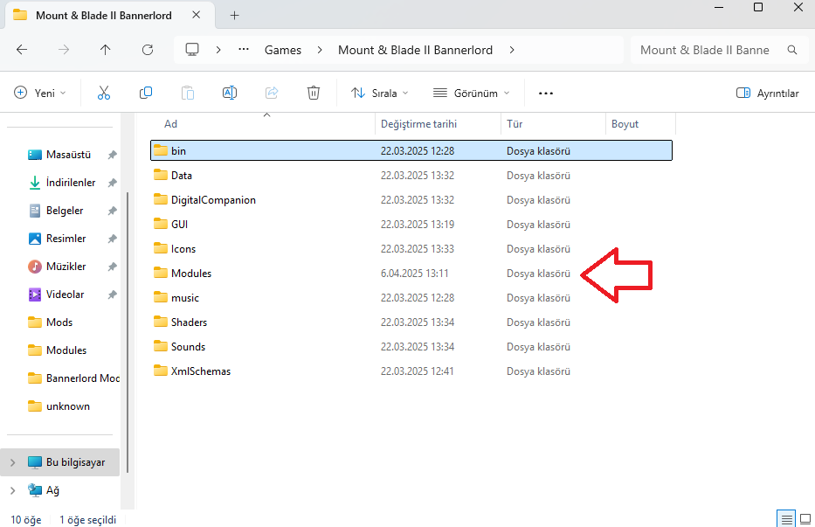Click the Cut scissors icon
The width and height of the screenshot is (815, 527).
[x=104, y=94]
